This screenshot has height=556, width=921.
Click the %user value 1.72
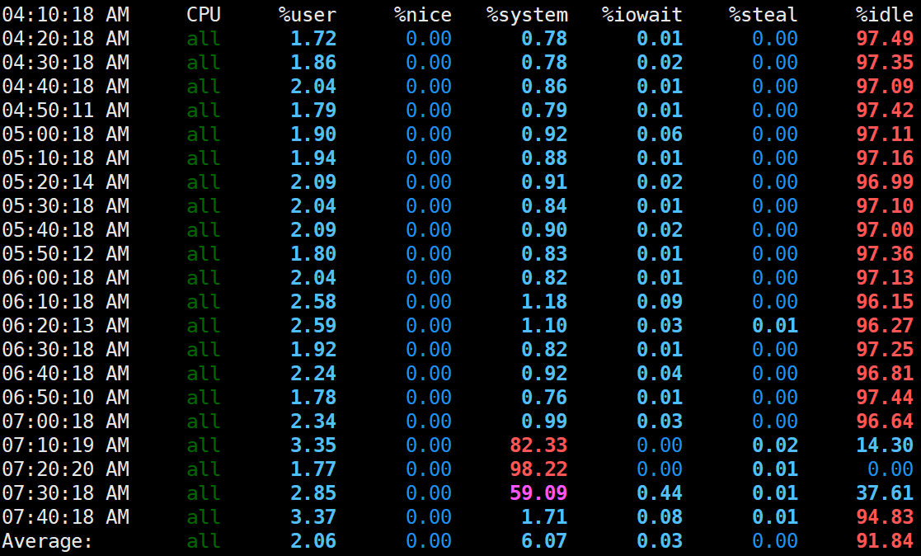click(313, 38)
